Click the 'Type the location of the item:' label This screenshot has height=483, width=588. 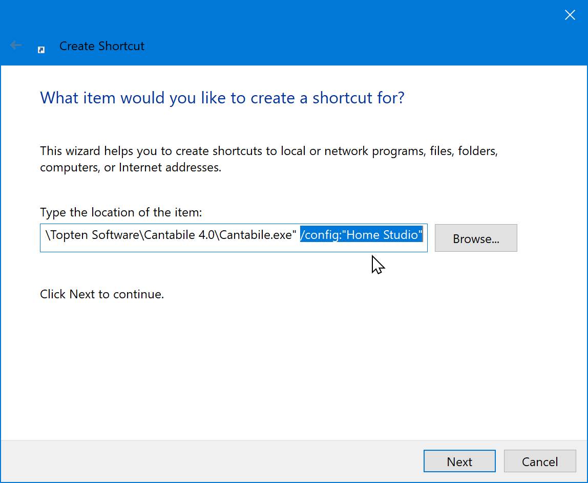[121, 212]
